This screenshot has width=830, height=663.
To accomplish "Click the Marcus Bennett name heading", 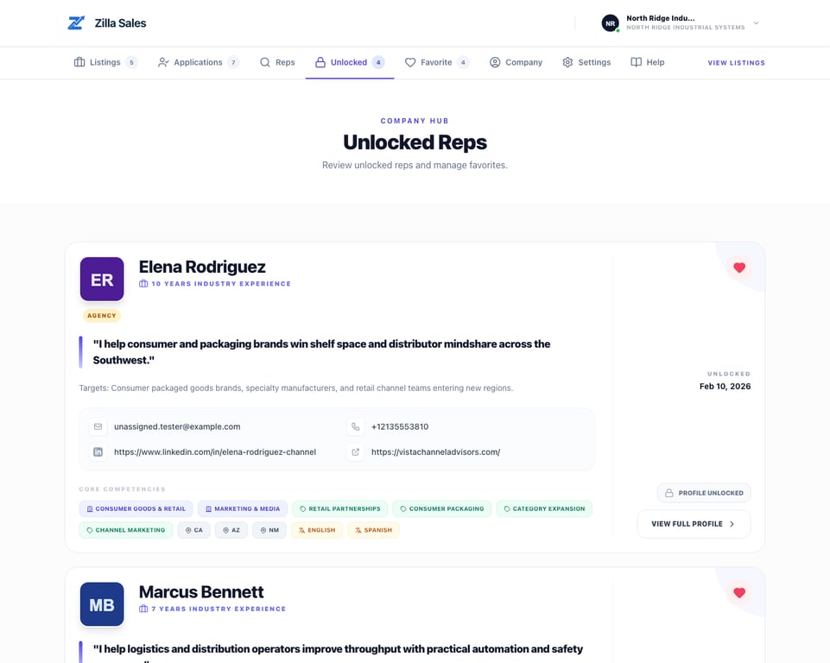I will click(201, 591).
